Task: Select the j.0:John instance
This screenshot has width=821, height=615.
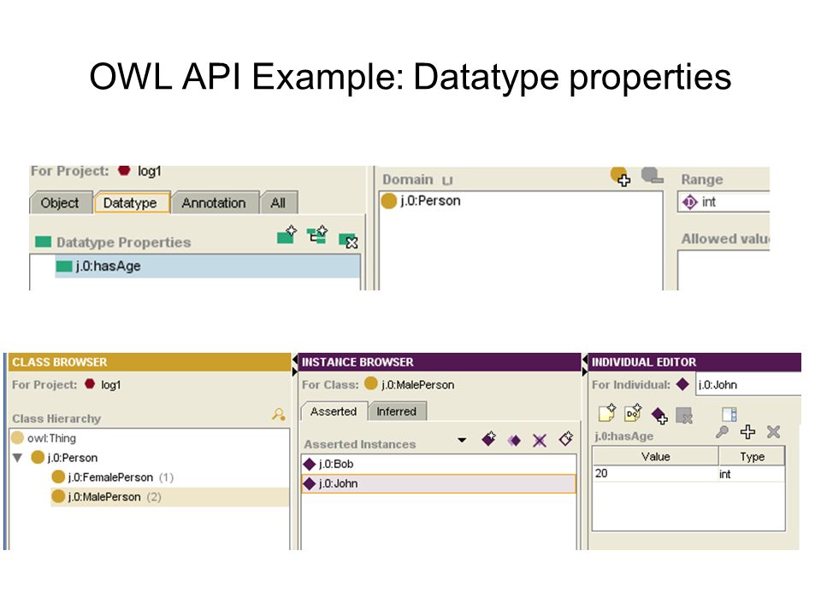Action: [x=439, y=483]
